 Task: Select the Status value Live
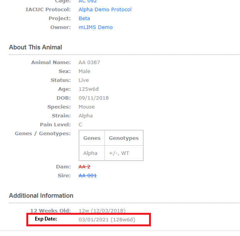(84, 80)
